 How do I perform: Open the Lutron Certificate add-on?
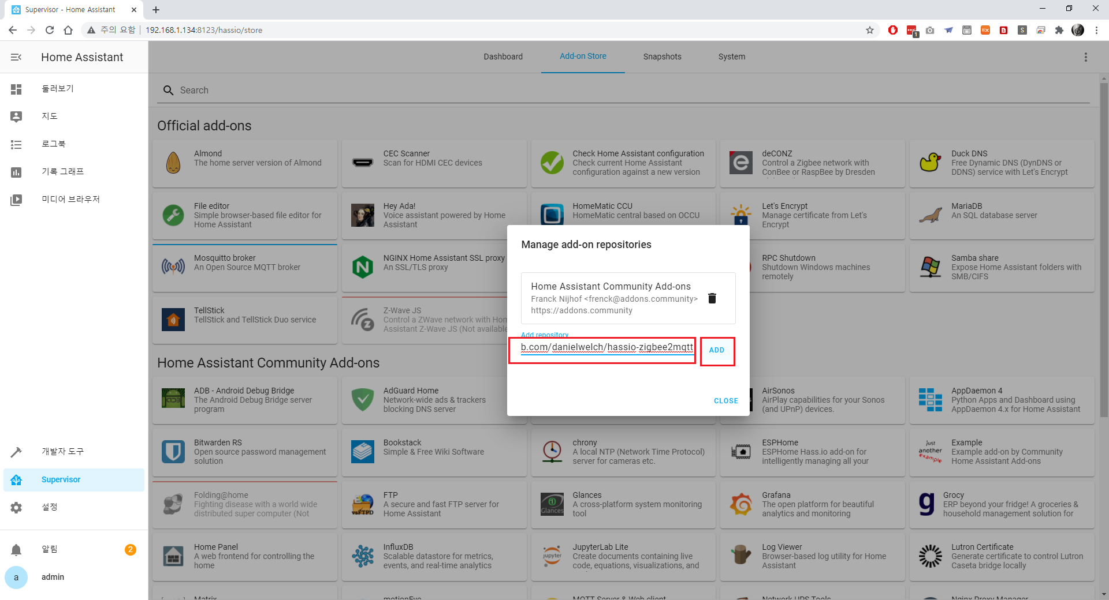(x=1002, y=557)
